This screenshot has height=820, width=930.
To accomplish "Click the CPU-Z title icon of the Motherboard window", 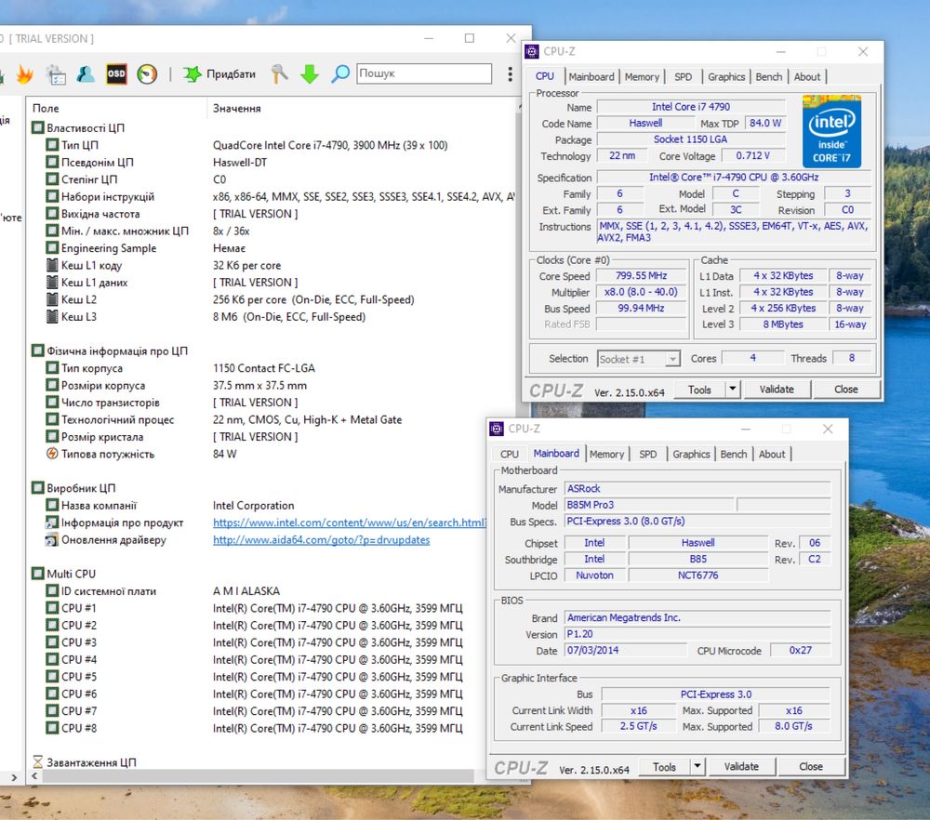I will click(x=497, y=429).
